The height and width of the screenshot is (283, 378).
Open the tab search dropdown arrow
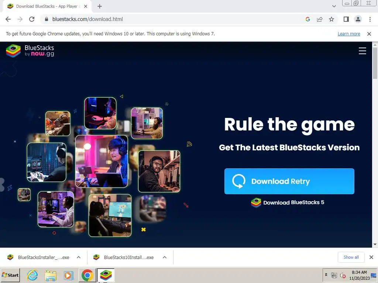pyautogui.click(x=334, y=6)
